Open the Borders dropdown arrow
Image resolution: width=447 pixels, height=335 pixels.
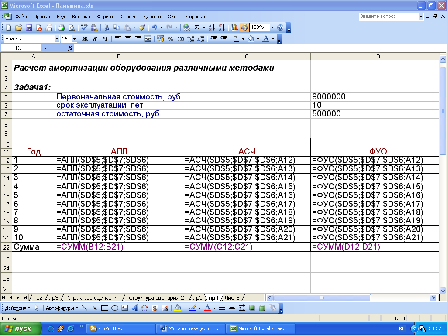243,39
